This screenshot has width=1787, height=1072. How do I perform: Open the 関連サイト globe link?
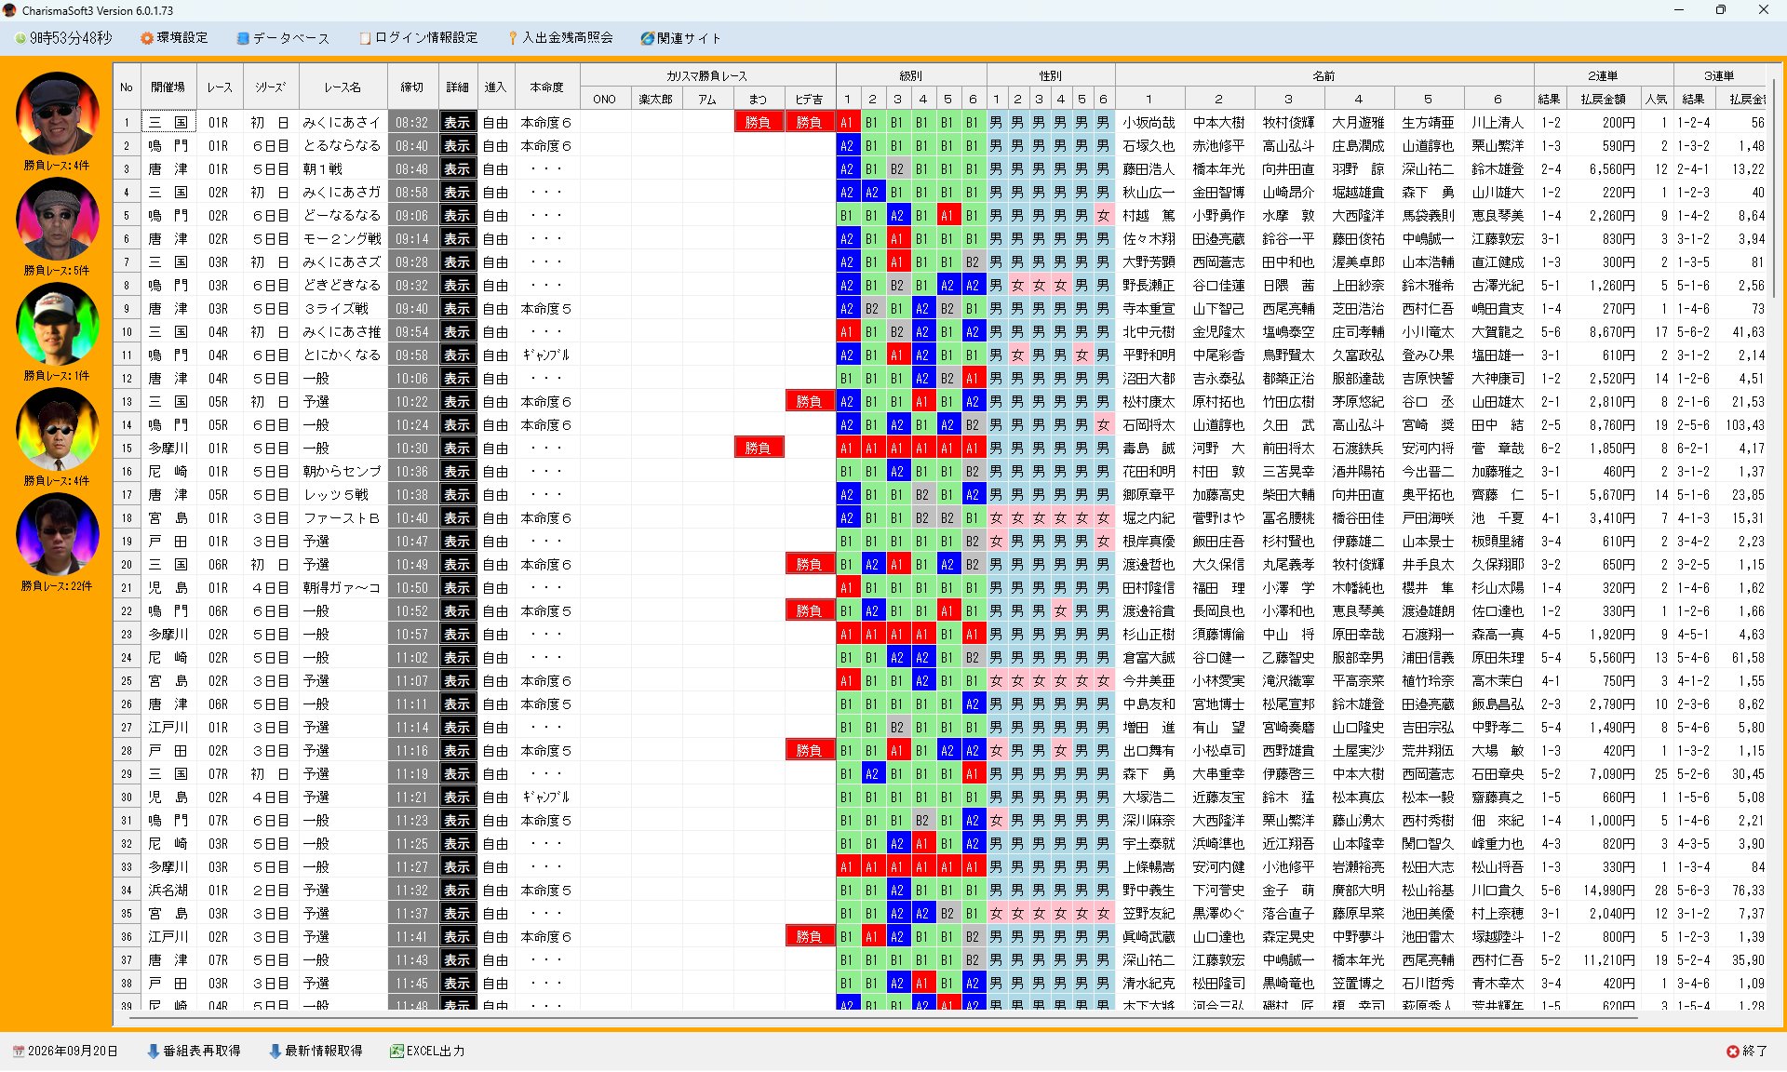pos(680,38)
